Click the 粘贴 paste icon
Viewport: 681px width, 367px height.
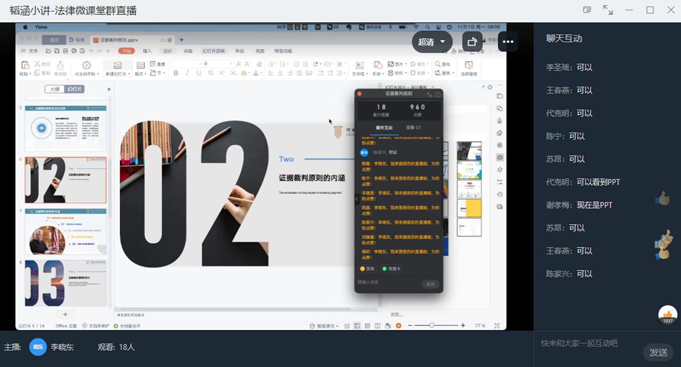click(x=24, y=65)
